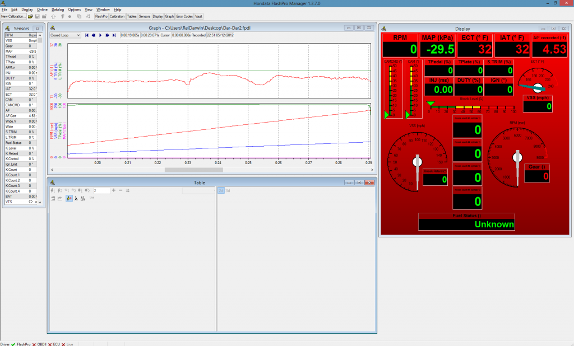The height and width of the screenshot is (346, 574).
Task: Open the Online menu
Action: 42,10
